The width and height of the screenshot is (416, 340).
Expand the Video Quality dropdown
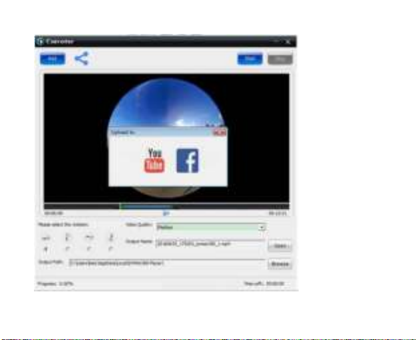pyautogui.click(x=262, y=227)
